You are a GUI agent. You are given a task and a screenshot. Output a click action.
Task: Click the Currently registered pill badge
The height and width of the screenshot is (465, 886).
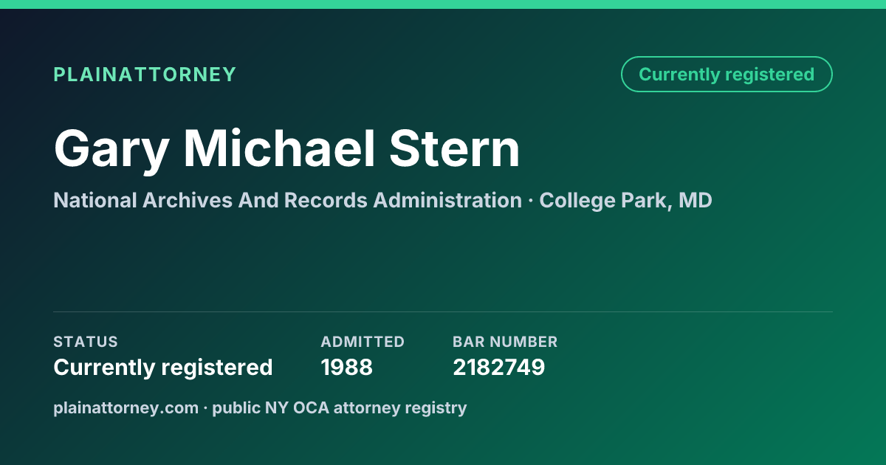[x=727, y=75]
